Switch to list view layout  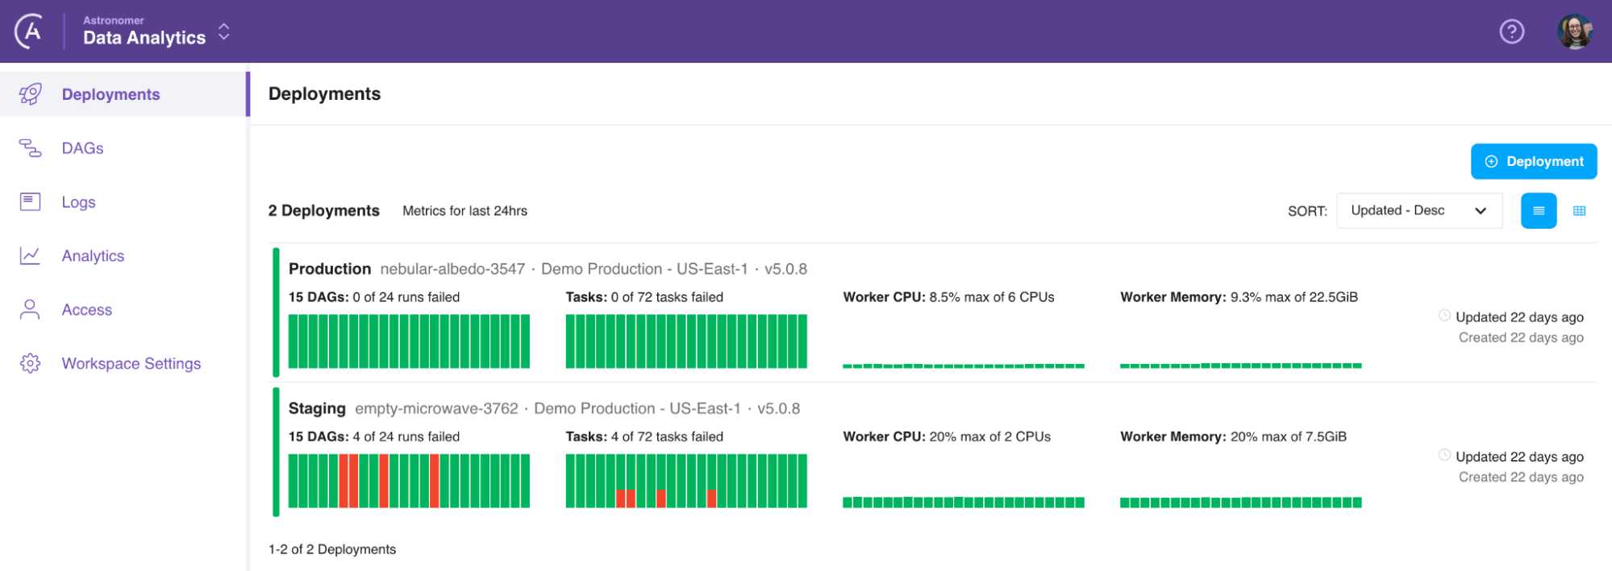pos(1538,211)
